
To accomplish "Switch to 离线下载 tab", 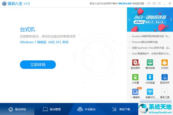I will (121, 109).
